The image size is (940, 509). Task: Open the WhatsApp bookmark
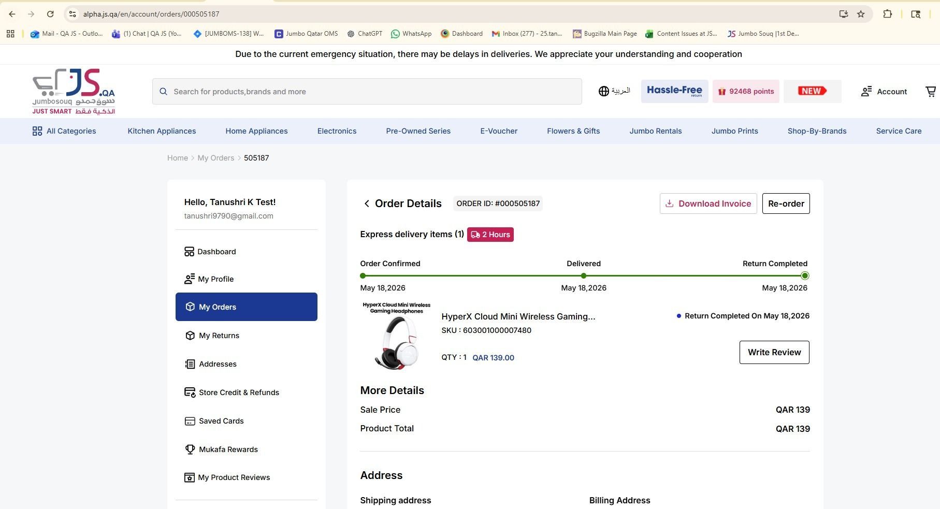(411, 34)
